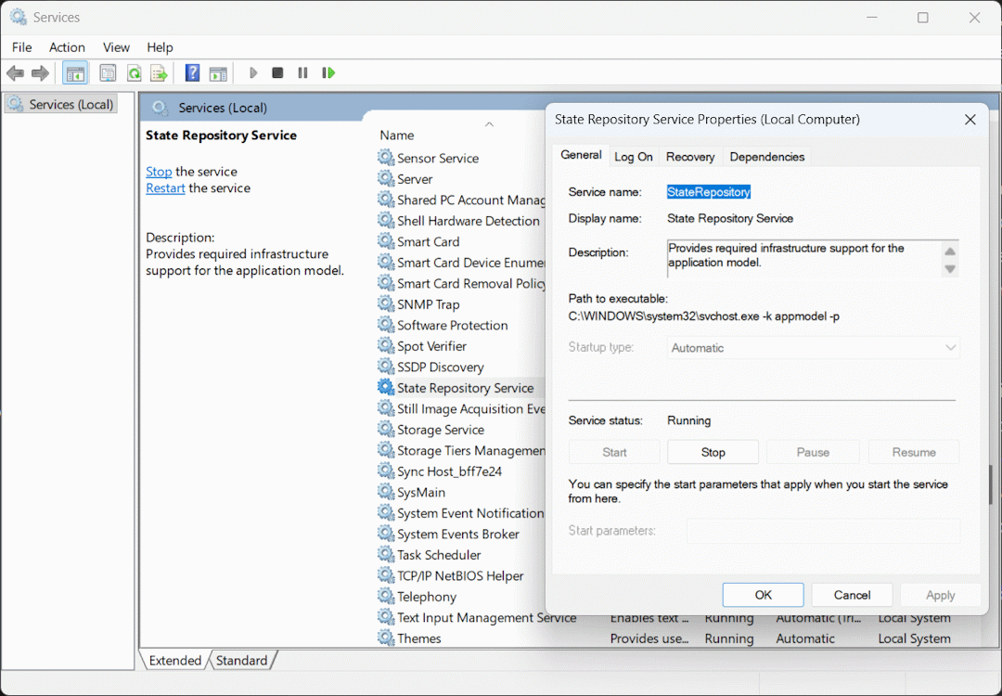Click the Restart the service link
Image resolution: width=1002 pixels, height=696 pixels.
pos(165,188)
